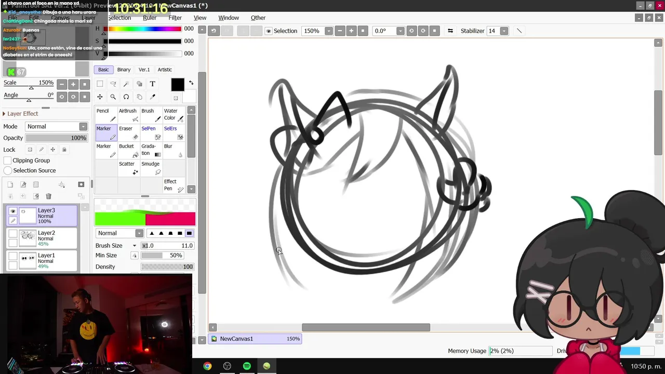Image resolution: width=665 pixels, height=374 pixels.
Task: Open the Stabilizer level dropdown
Action: 504,31
